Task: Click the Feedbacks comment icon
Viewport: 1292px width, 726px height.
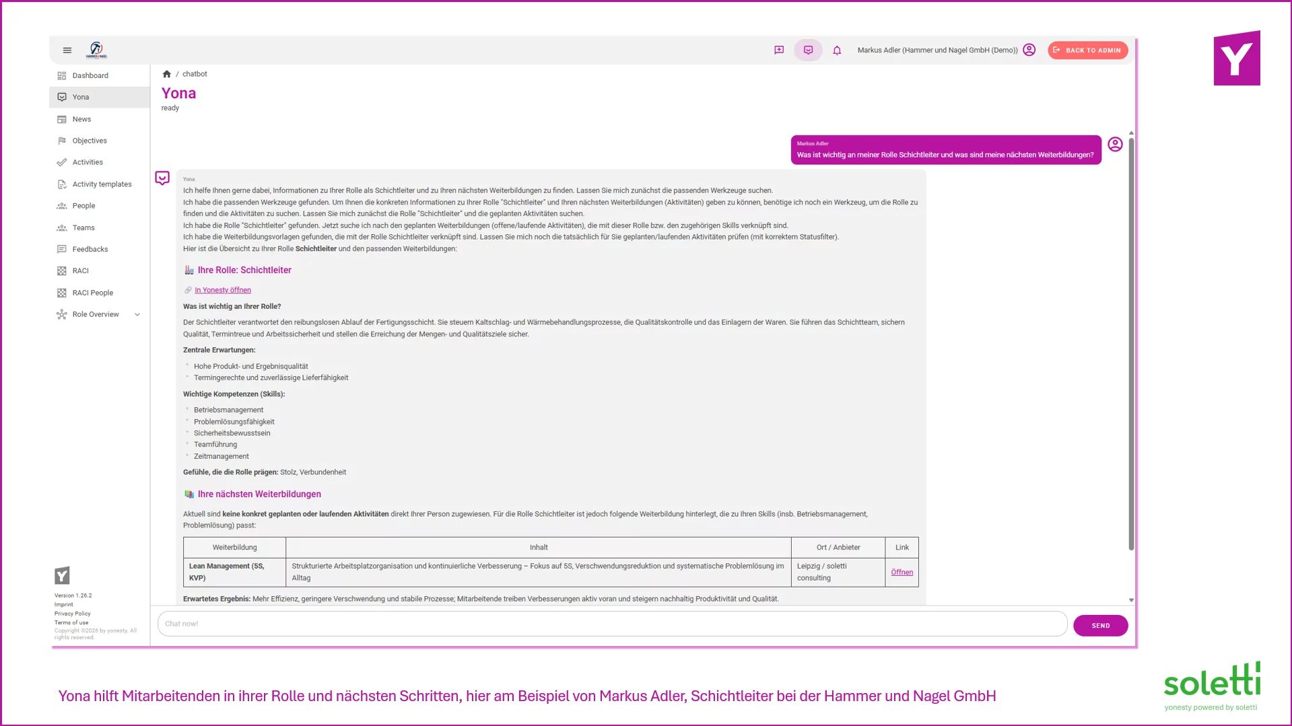Action: tap(62, 250)
